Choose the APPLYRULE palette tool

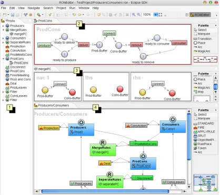[204, 131]
